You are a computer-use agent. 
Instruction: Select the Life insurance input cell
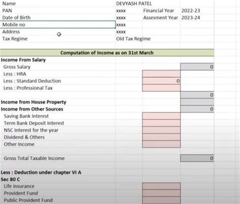(x=161, y=186)
